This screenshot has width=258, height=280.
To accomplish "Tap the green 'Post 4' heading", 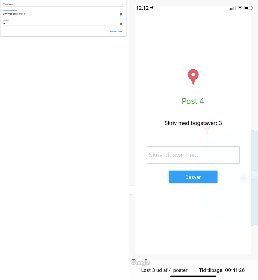I will click(193, 101).
